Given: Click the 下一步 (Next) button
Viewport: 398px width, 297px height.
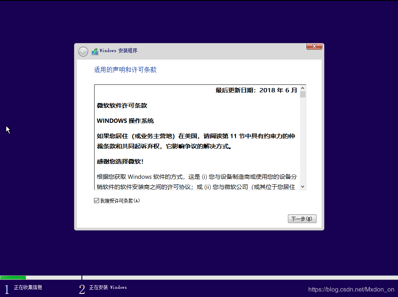Looking at the screenshot, I should click(302, 219).
